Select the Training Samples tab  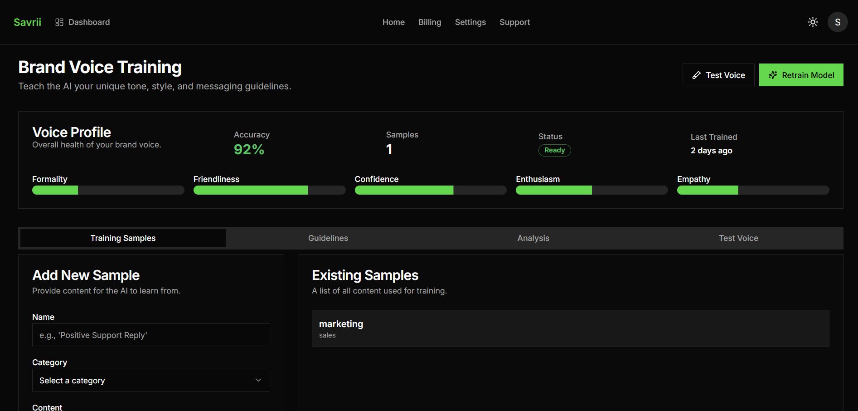tap(123, 238)
